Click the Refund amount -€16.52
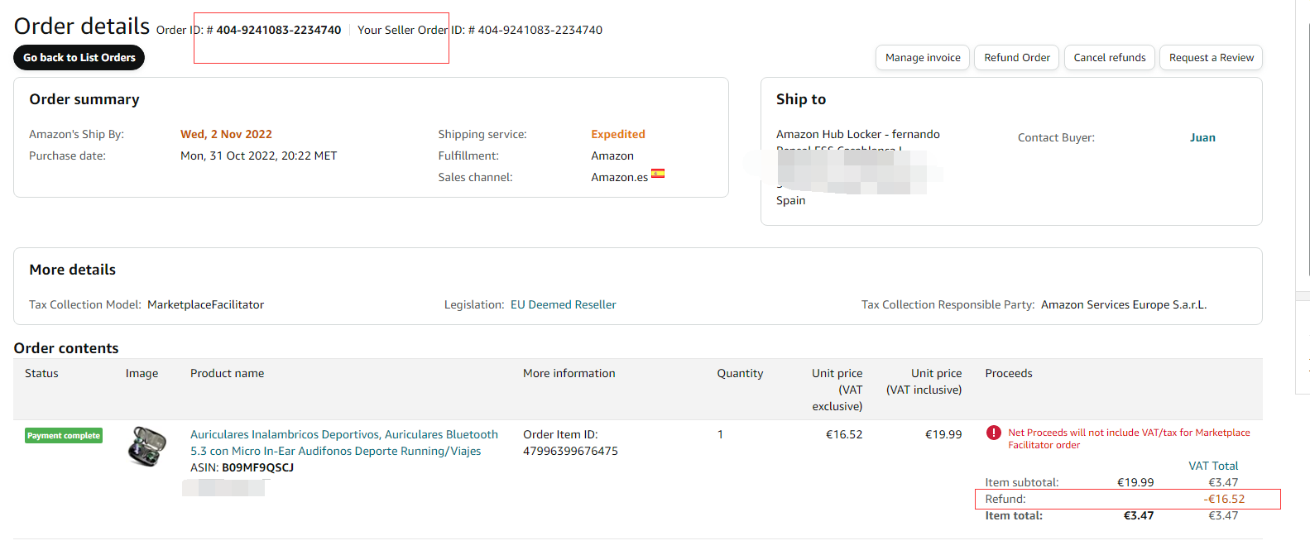Viewport: 1310px width, 555px height. [x=1224, y=500]
